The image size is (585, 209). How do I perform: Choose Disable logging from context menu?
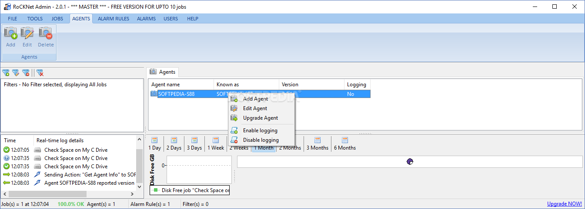point(261,140)
